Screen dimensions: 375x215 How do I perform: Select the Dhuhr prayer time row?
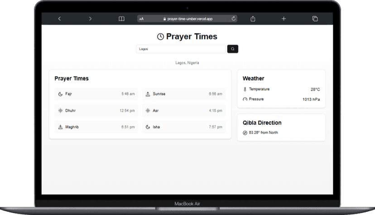point(96,110)
